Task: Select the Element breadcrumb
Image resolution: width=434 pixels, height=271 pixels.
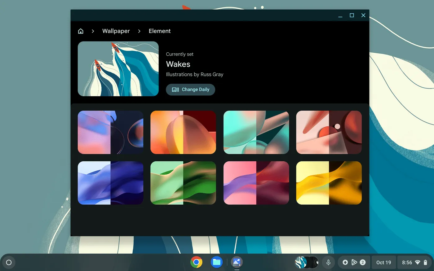Action: (x=160, y=31)
